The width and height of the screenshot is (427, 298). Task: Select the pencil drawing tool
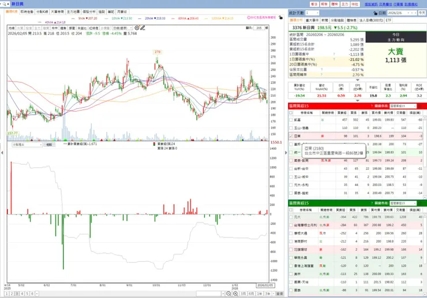click(x=143, y=28)
